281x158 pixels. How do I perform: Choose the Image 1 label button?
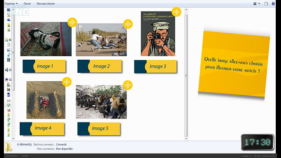(x=44, y=66)
